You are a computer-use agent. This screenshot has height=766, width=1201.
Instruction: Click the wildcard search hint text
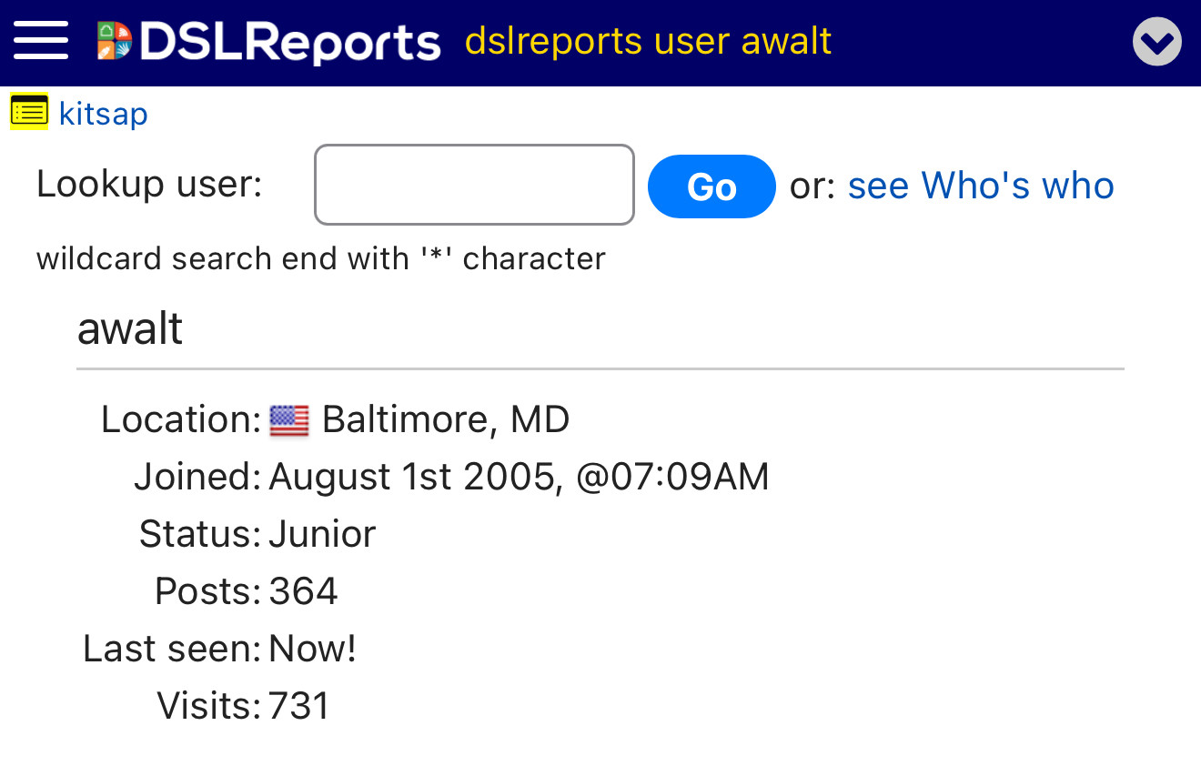point(321,259)
